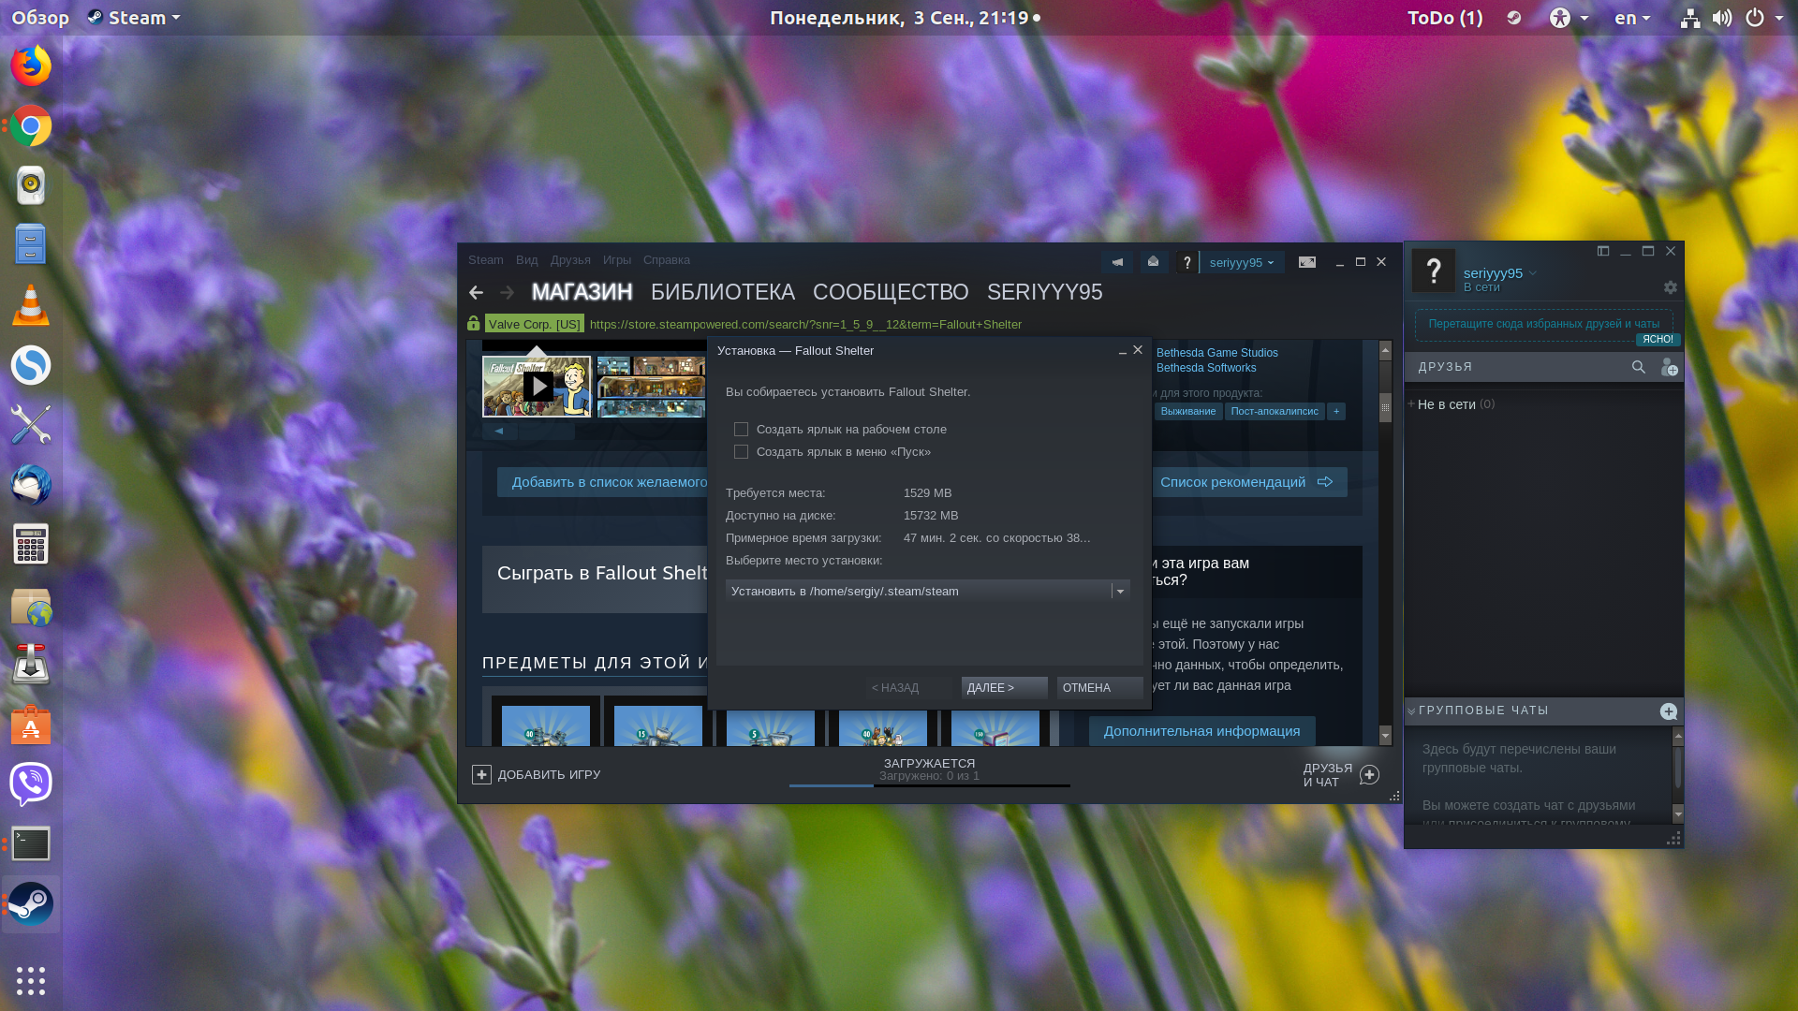The image size is (1798, 1011).
Task: Click the plus icon beside Добавить игру
Action: (481, 774)
